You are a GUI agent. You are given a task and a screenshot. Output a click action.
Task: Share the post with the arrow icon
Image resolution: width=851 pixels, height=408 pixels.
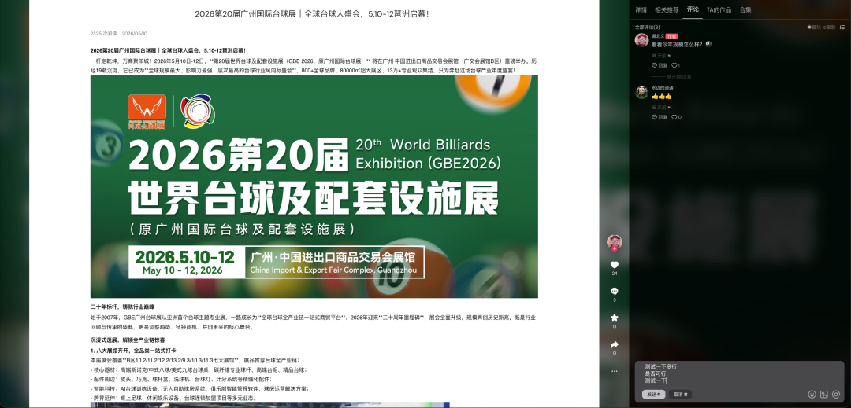click(615, 344)
